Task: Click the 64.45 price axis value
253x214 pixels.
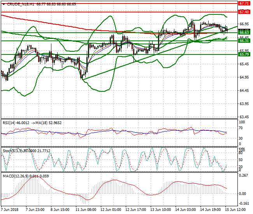Action: coord(244,91)
